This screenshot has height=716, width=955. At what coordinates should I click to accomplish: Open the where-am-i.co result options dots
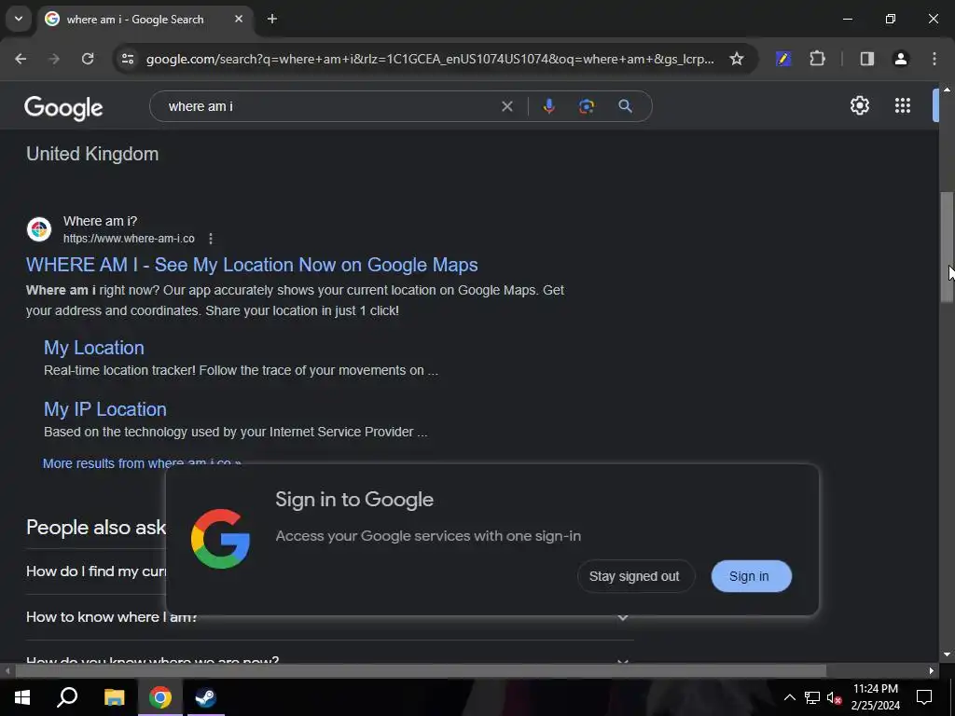tap(211, 239)
